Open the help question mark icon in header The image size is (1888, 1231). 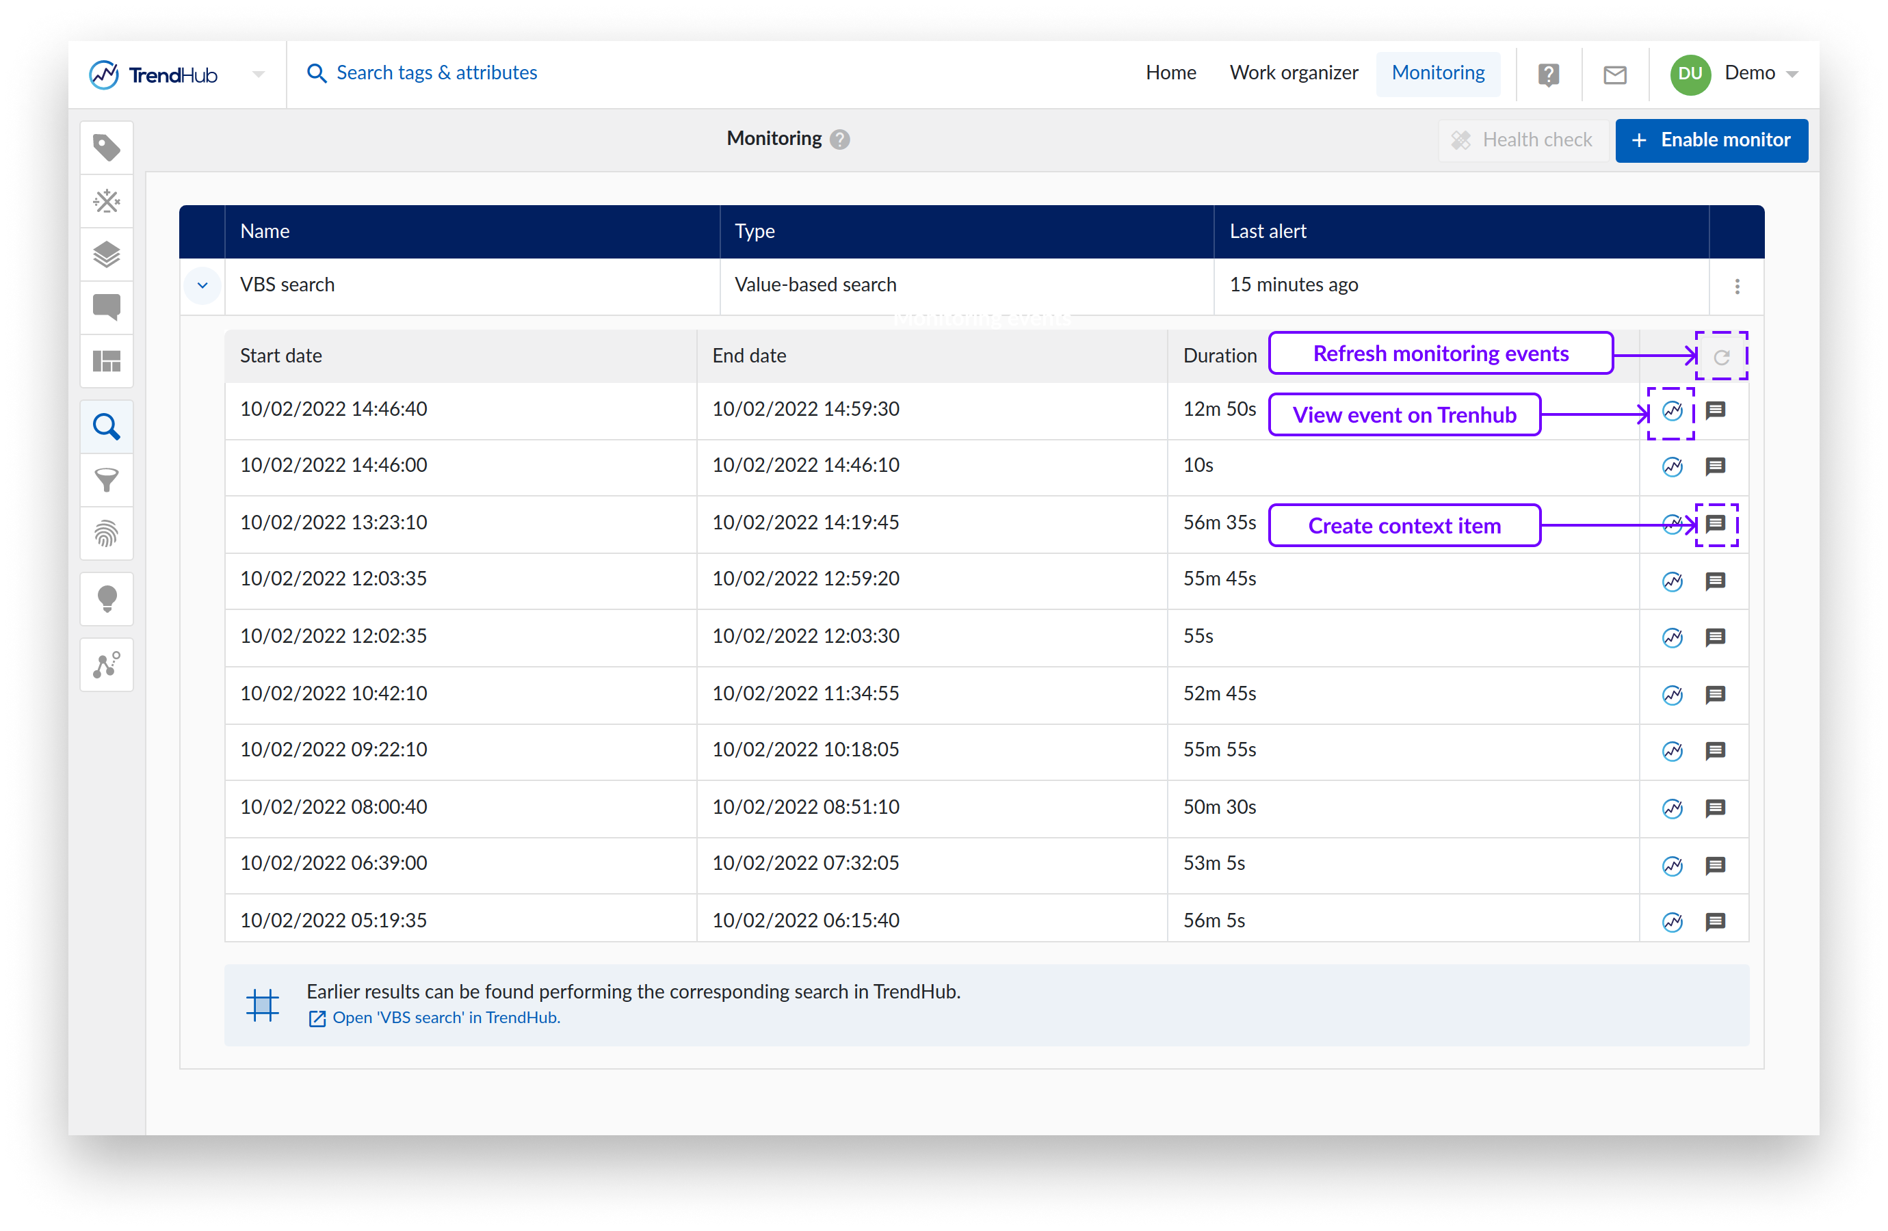click(1548, 75)
